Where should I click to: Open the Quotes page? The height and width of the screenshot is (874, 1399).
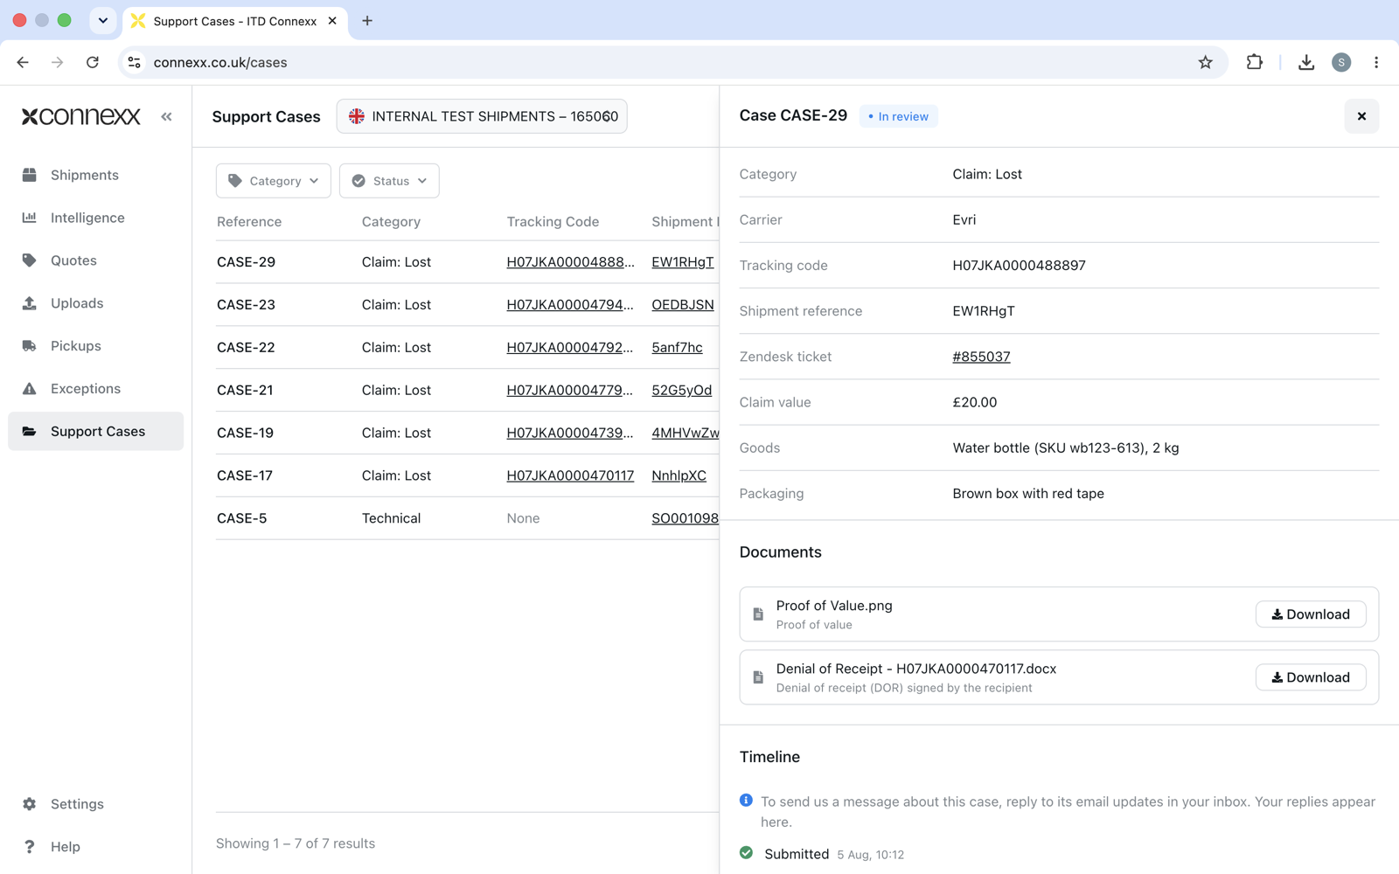click(x=73, y=260)
